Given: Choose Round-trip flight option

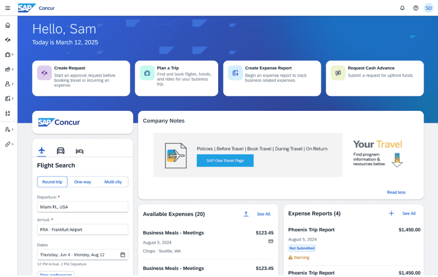Looking at the screenshot, I should (52, 182).
